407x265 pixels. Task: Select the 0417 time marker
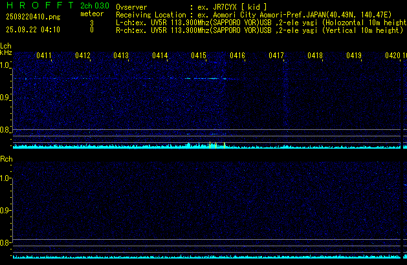[276, 56]
